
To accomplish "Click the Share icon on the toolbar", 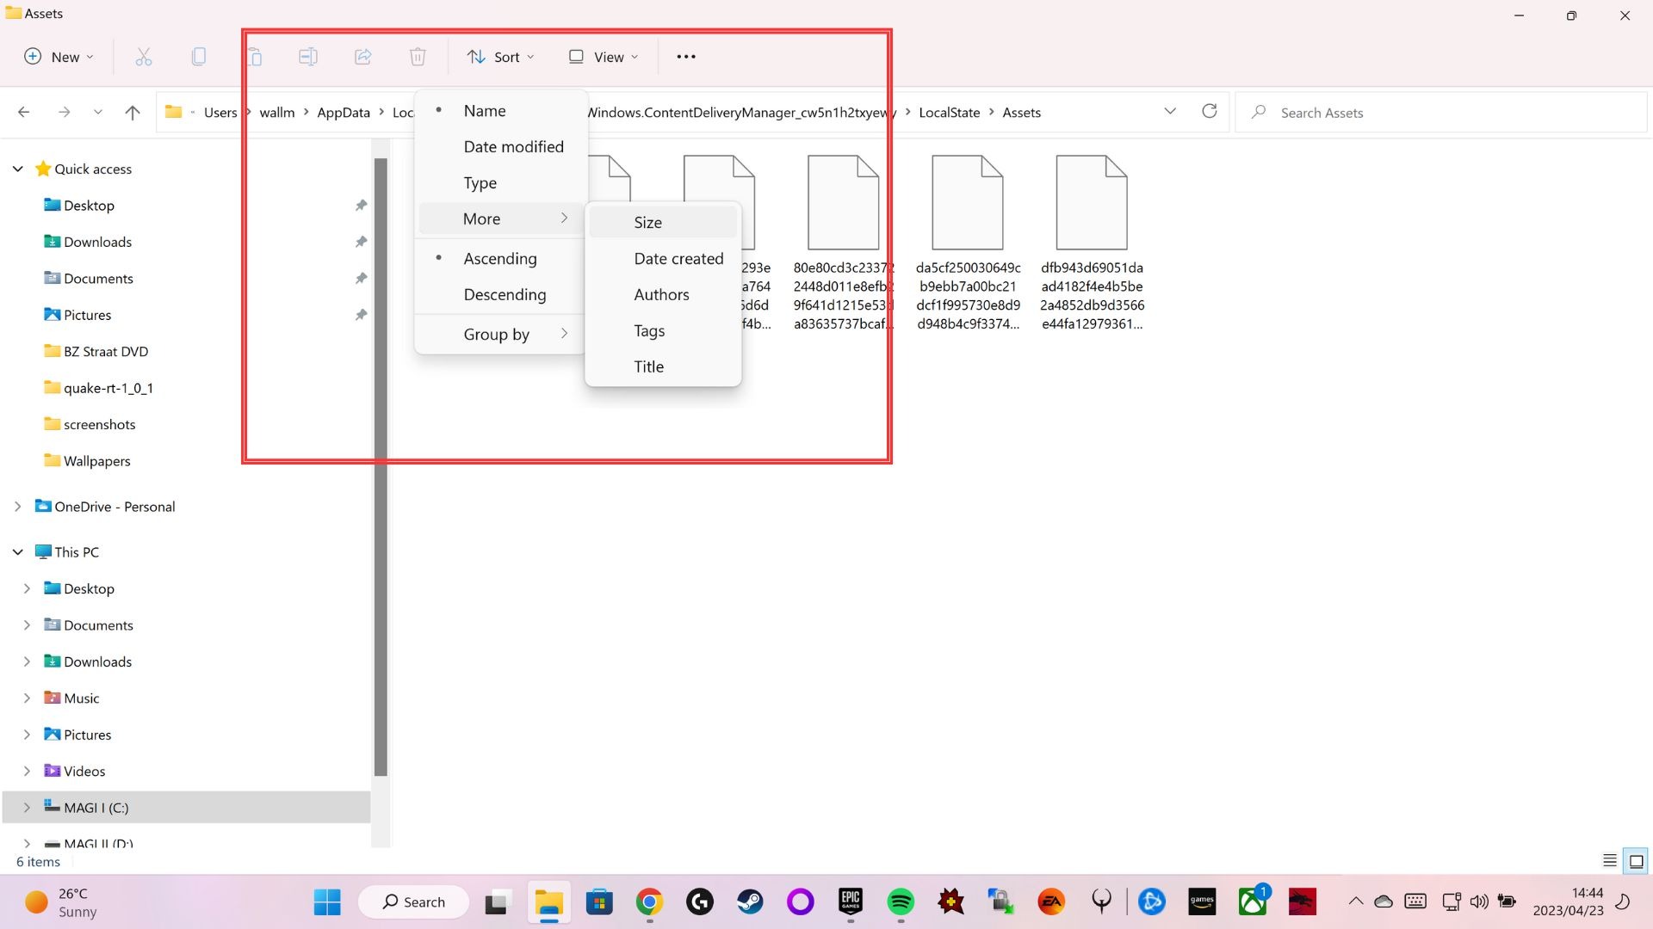I will coord(362,56).
